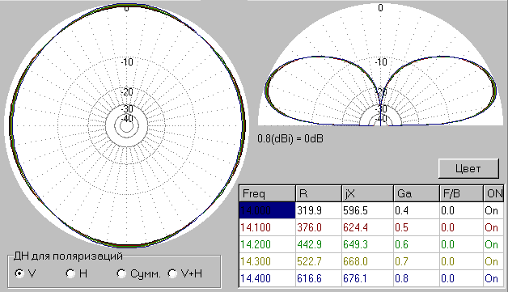
Task: Toggle the On cell for 14.000
Action: tap(493, 210)
